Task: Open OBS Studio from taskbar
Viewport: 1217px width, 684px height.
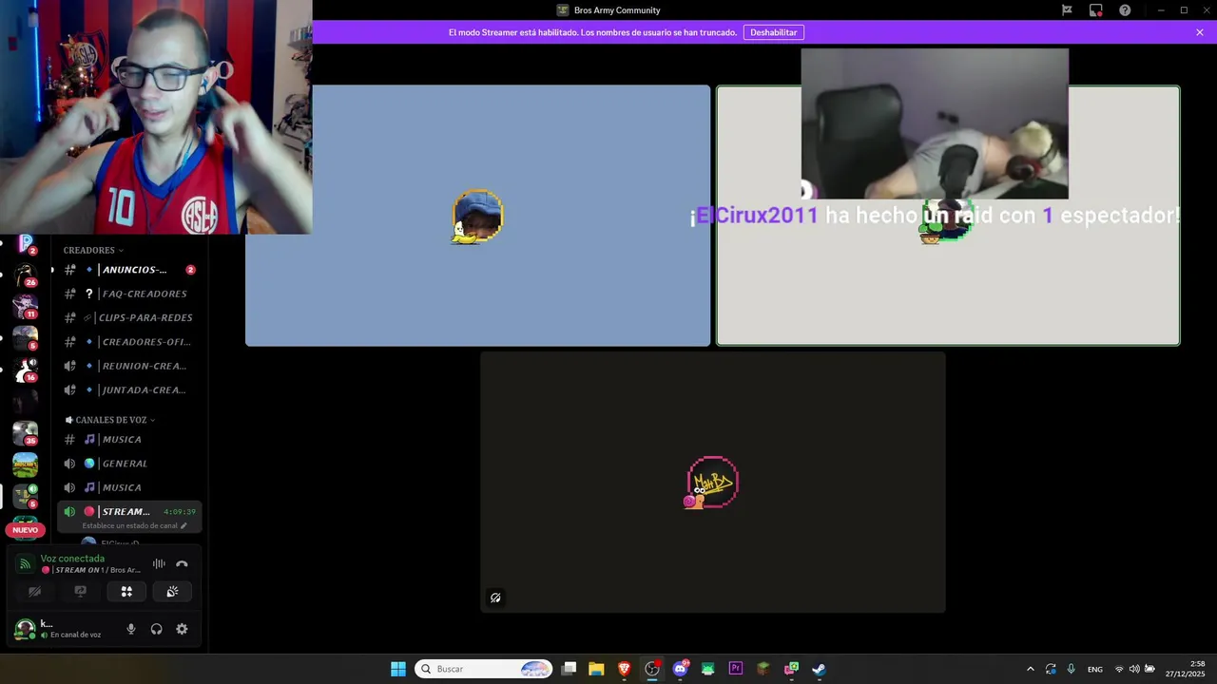Action: pyautogui.click(x=652, y=669)
